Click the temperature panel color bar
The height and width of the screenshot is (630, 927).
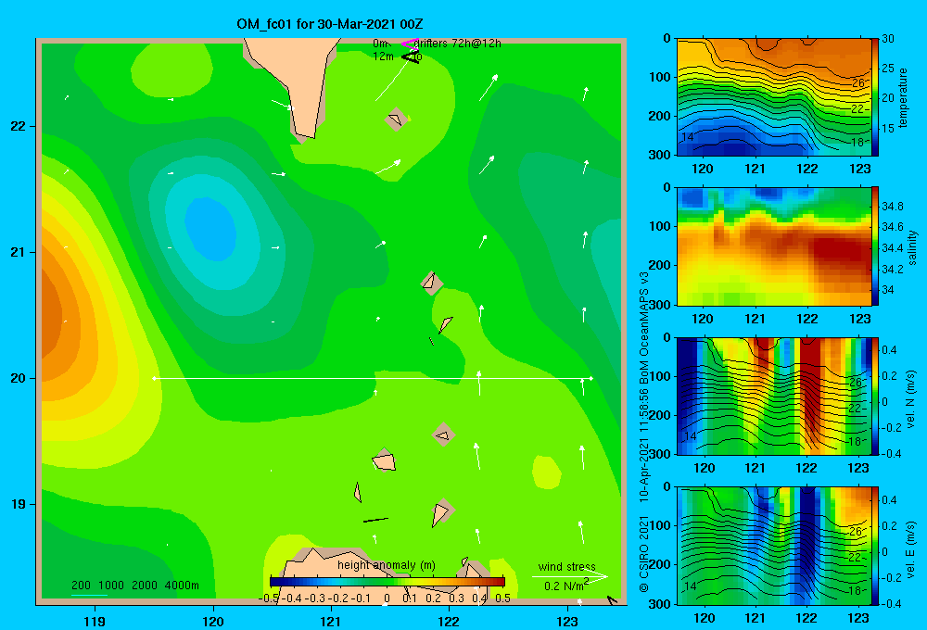coord(875,97)
